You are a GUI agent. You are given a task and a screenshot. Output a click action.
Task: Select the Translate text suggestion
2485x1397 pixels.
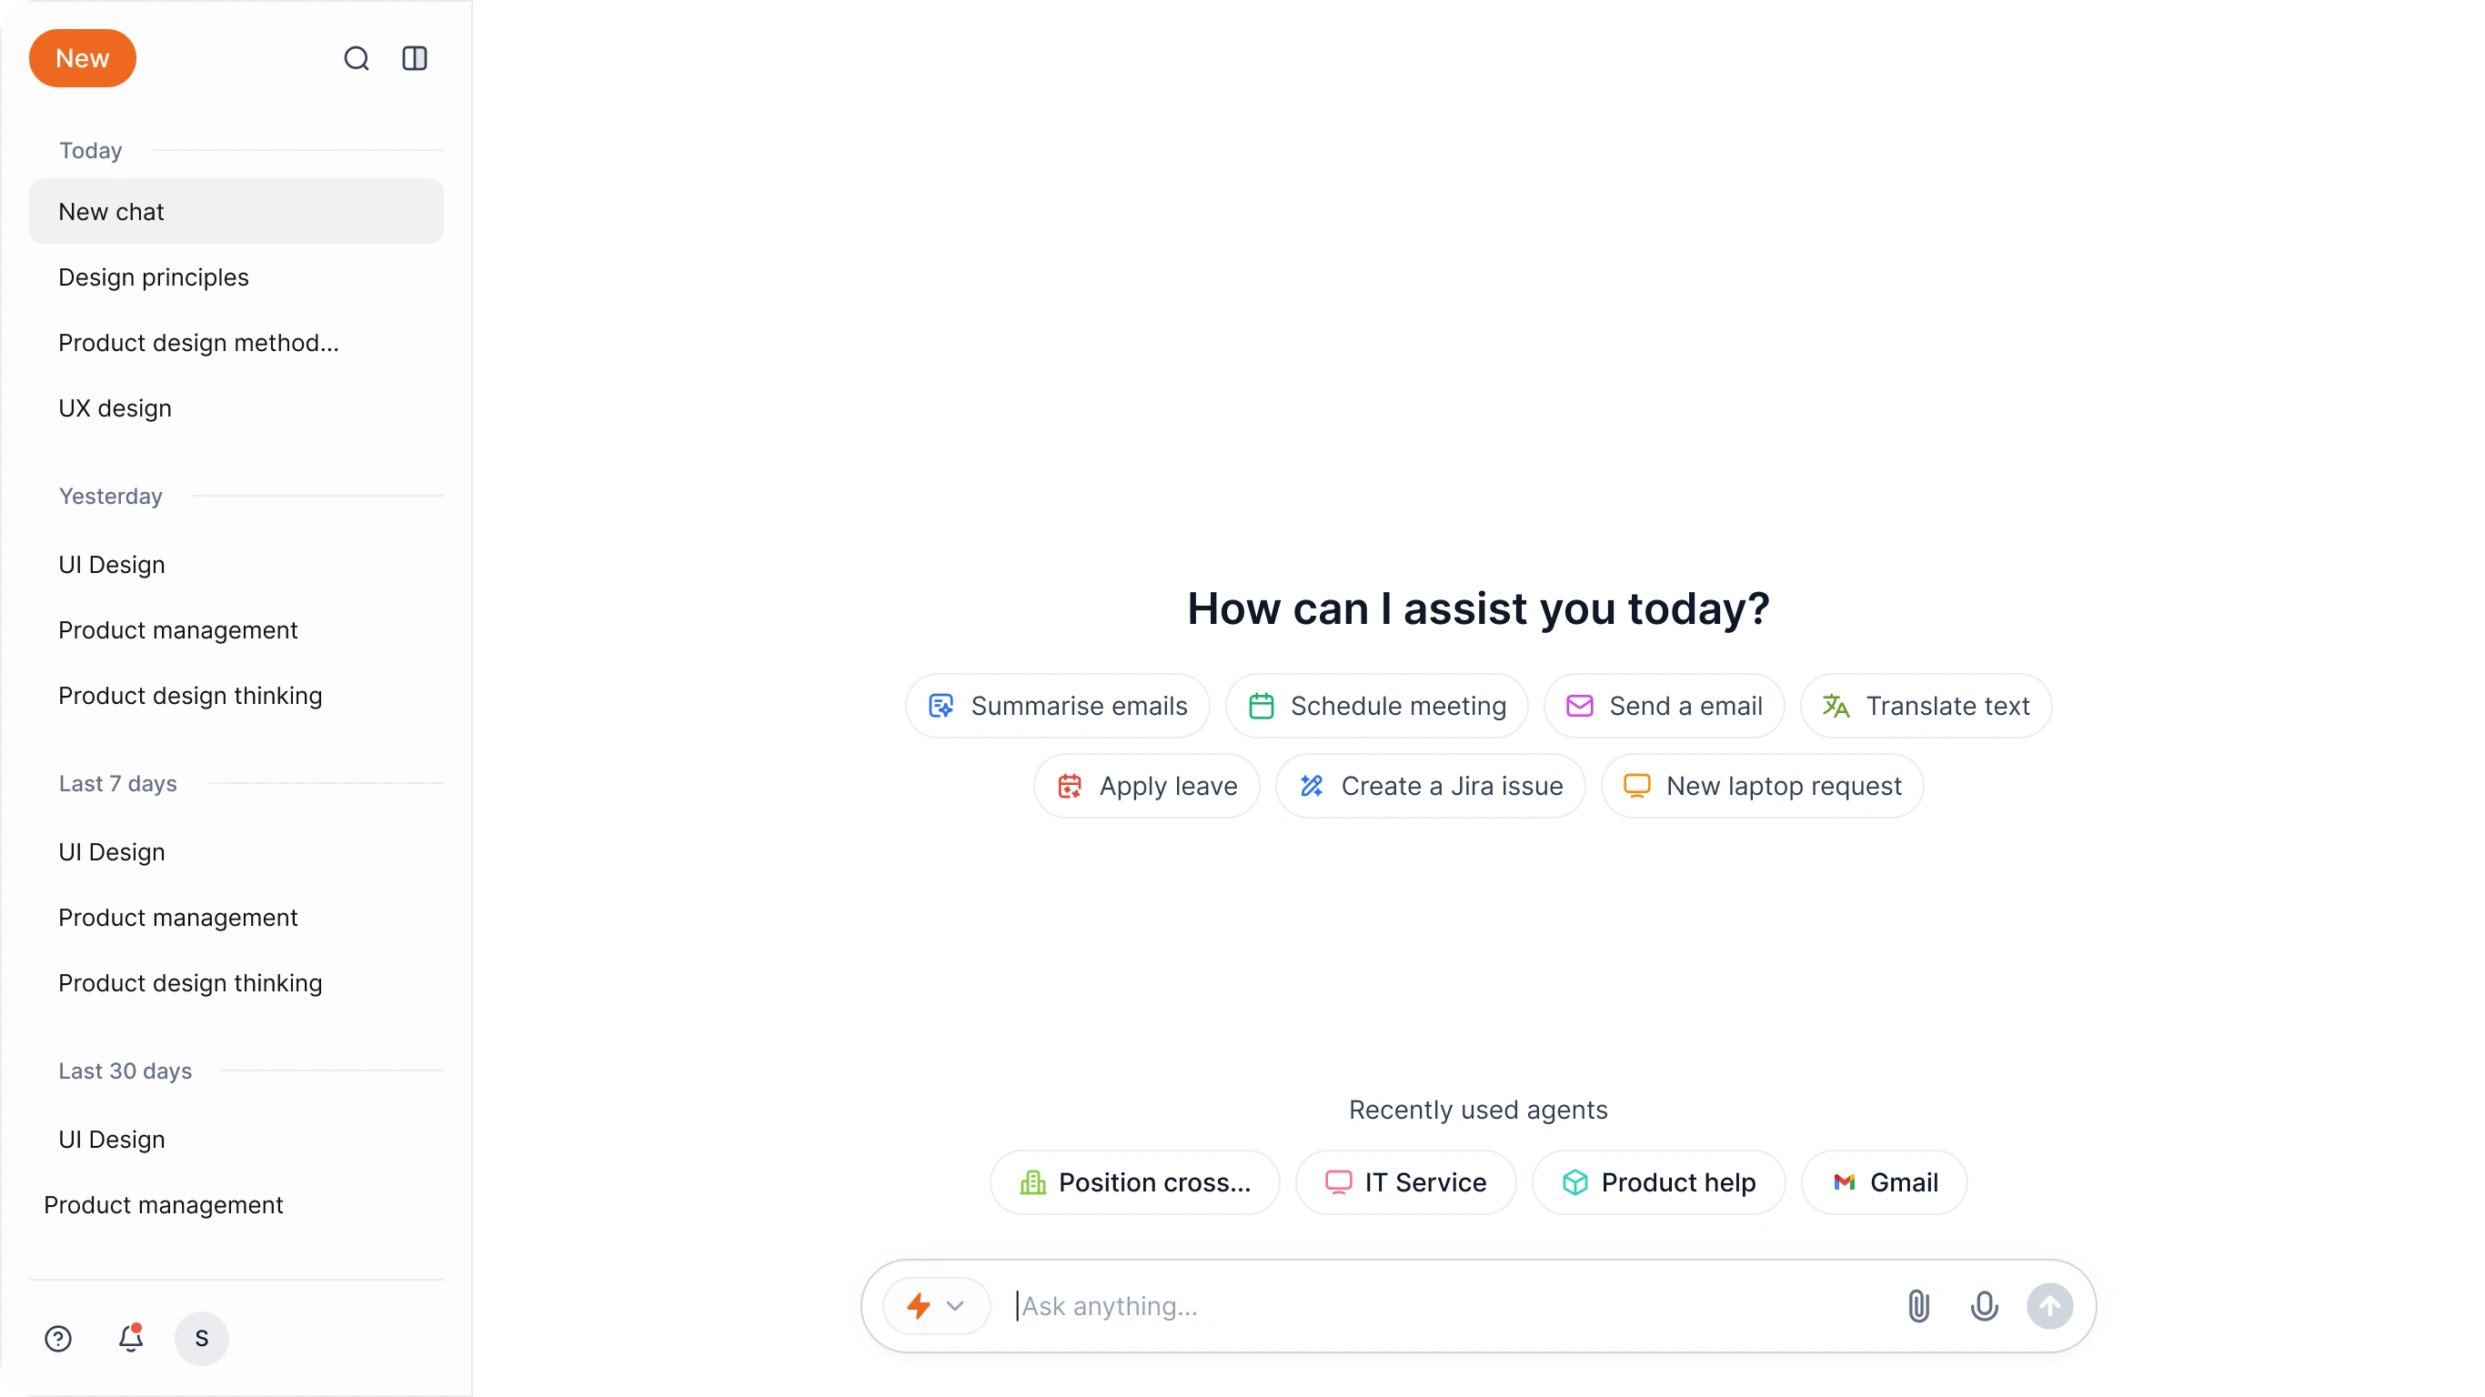(x=1927, y=706)
